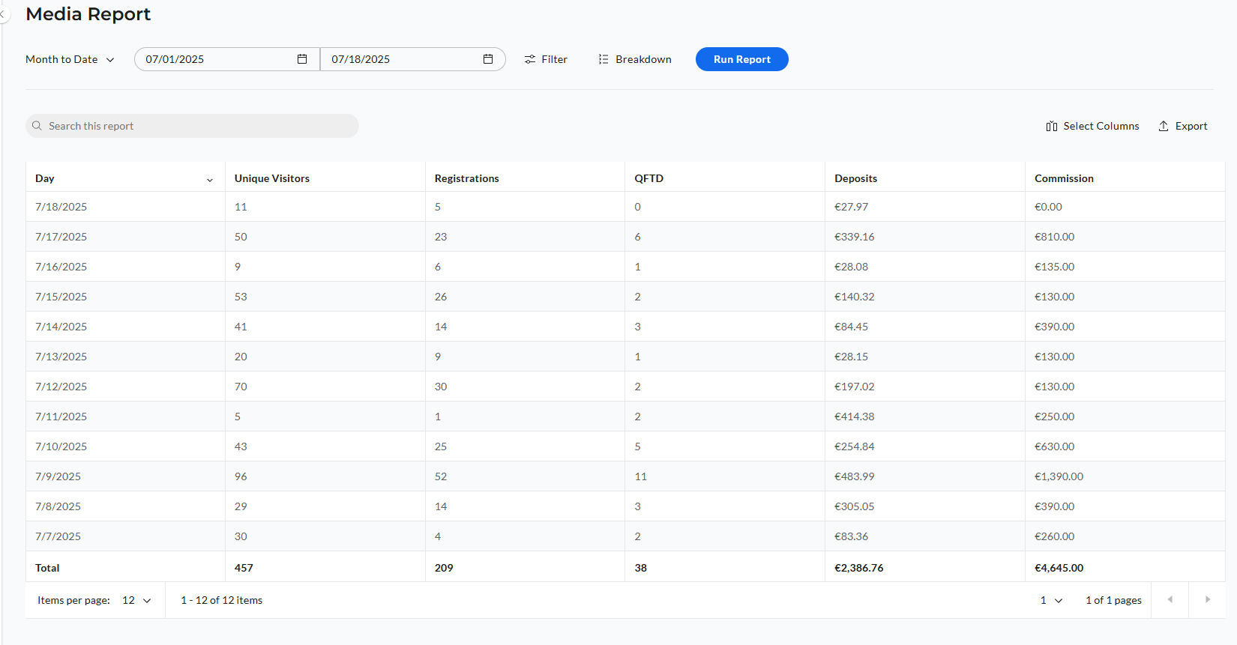Click the Export upload icon
This screenshot has width=1237, height=645.
(1164, 126)
